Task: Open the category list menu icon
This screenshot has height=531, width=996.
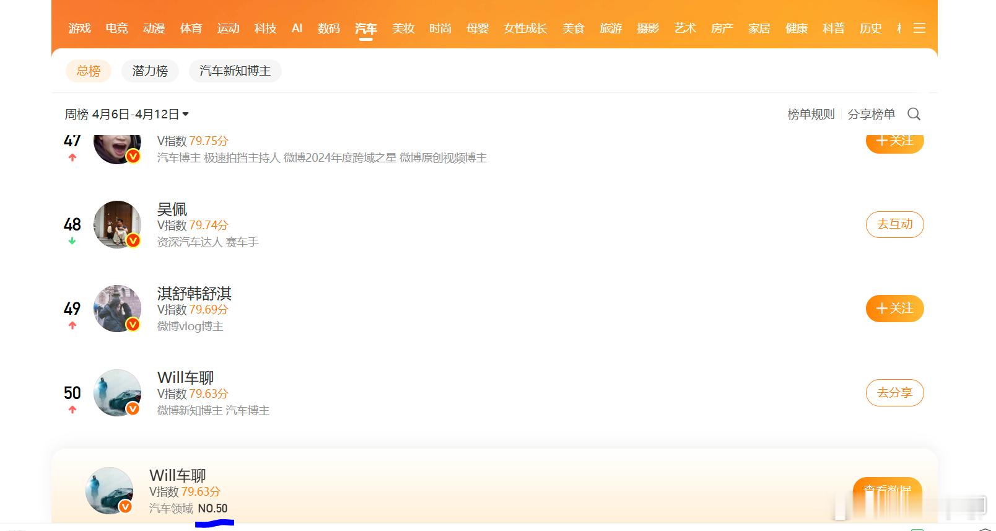Action: 919,29
